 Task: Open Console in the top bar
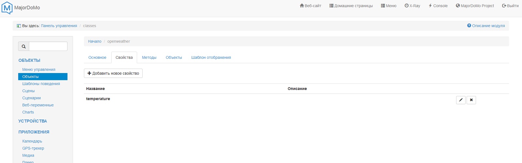coord(438,6)
